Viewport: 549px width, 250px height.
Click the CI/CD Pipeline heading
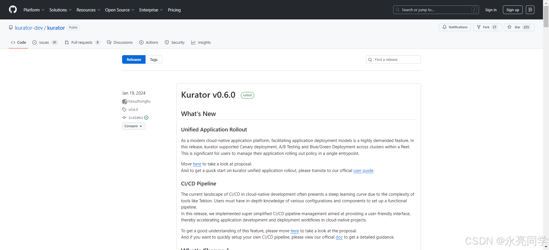198,183
